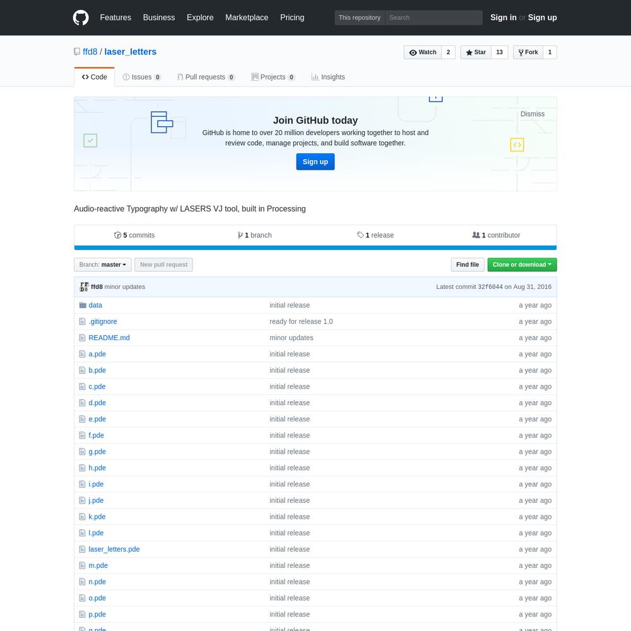Open Marketplace in top navigation

pyautogui.click(x=247, y=18)
